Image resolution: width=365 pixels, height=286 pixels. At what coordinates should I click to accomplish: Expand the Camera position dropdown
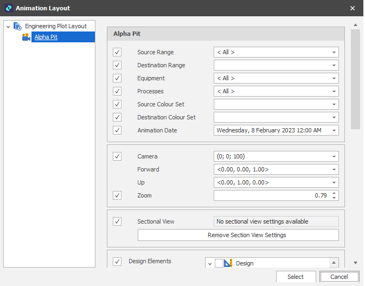(334, 156)
